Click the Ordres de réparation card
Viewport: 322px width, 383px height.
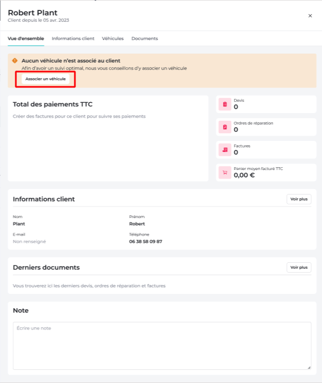[266, 127]
